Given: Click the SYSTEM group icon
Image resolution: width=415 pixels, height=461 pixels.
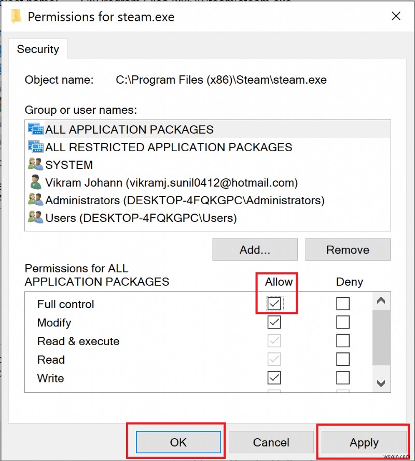Looking at the screenshot, I should 35,165.
